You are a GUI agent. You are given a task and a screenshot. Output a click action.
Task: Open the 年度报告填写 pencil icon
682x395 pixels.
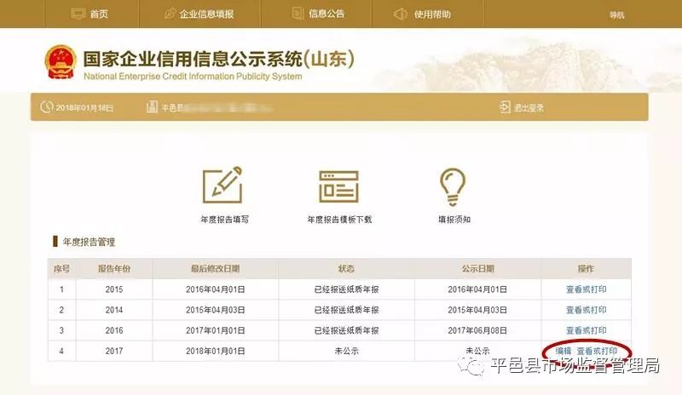(x=223, y=185)
